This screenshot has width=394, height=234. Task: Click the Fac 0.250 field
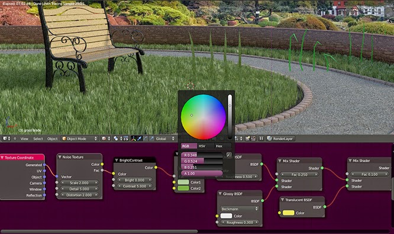coord(299,174)
